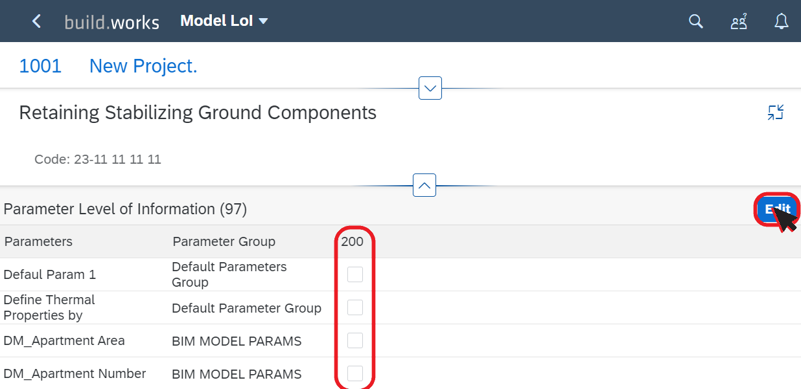
Task: Click the Edit button
Action: pos(777,209)
